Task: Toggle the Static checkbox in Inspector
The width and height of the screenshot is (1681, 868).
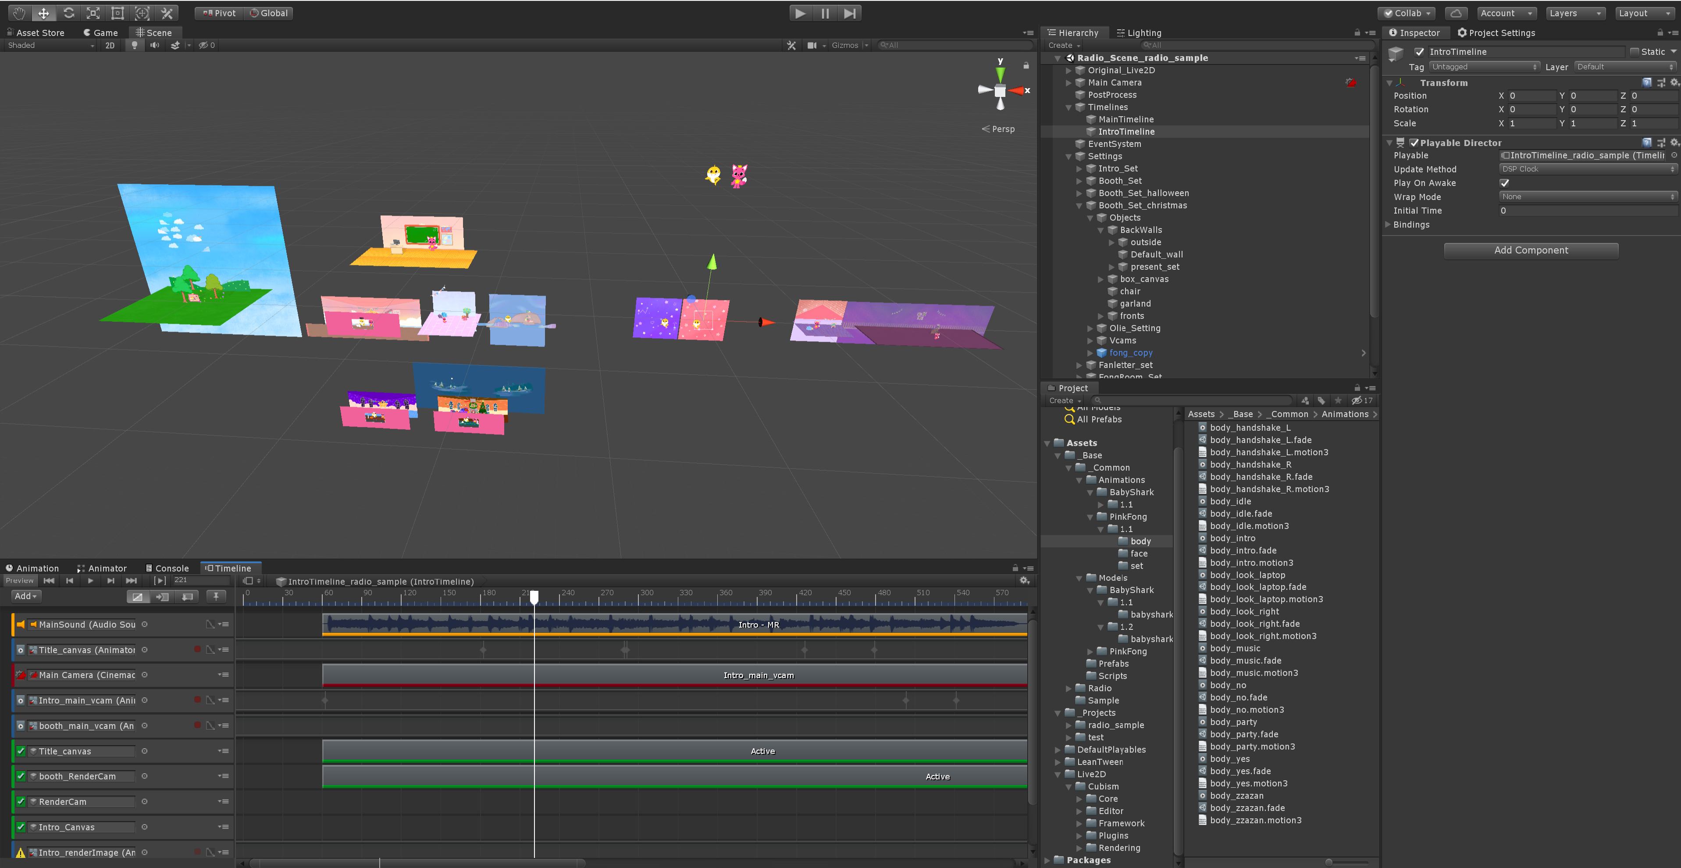Action: tap(1634, 52)
